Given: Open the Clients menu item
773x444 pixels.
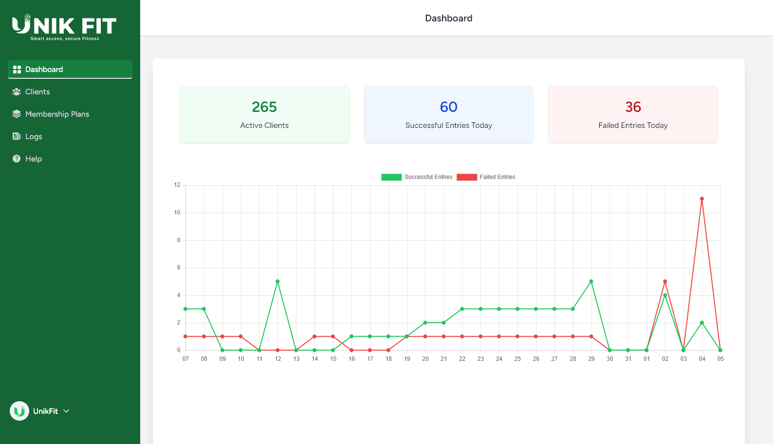Looking at the screenshot, I should tap(37, 92).
